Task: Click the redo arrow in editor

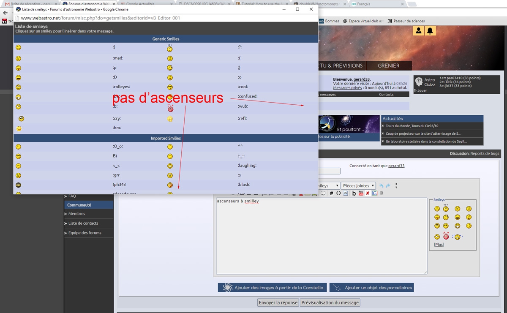Action: click(x=388, y=186)
